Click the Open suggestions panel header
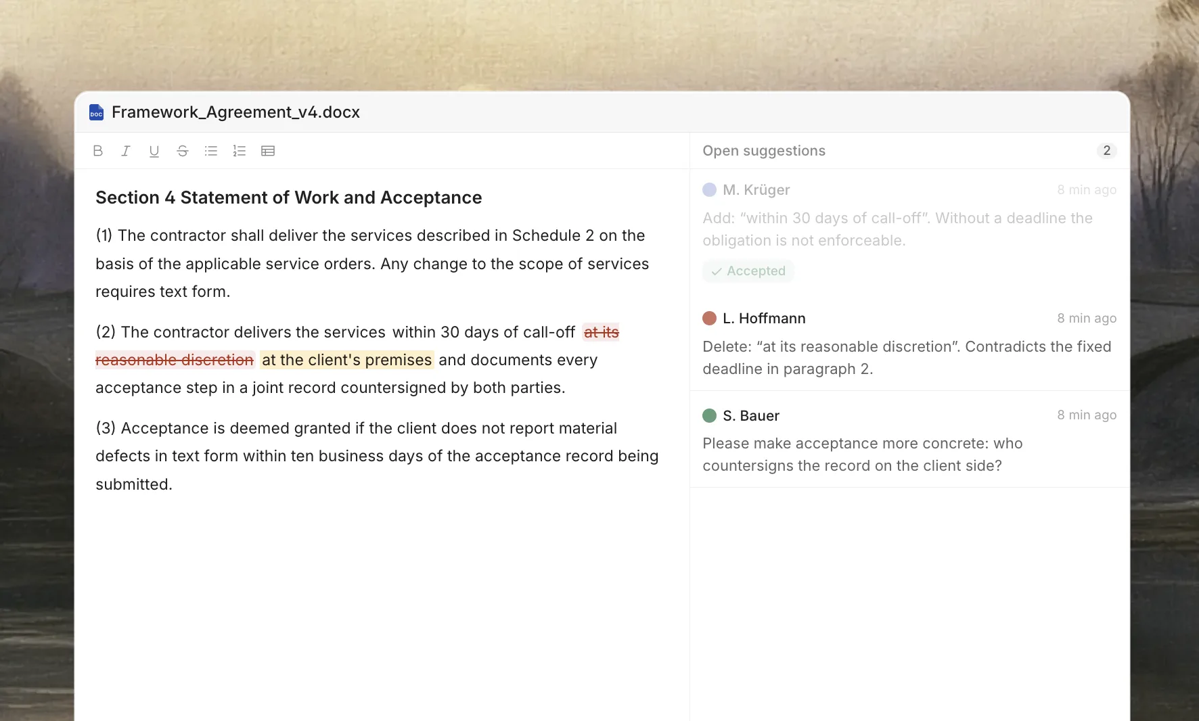 pos(764,151)
